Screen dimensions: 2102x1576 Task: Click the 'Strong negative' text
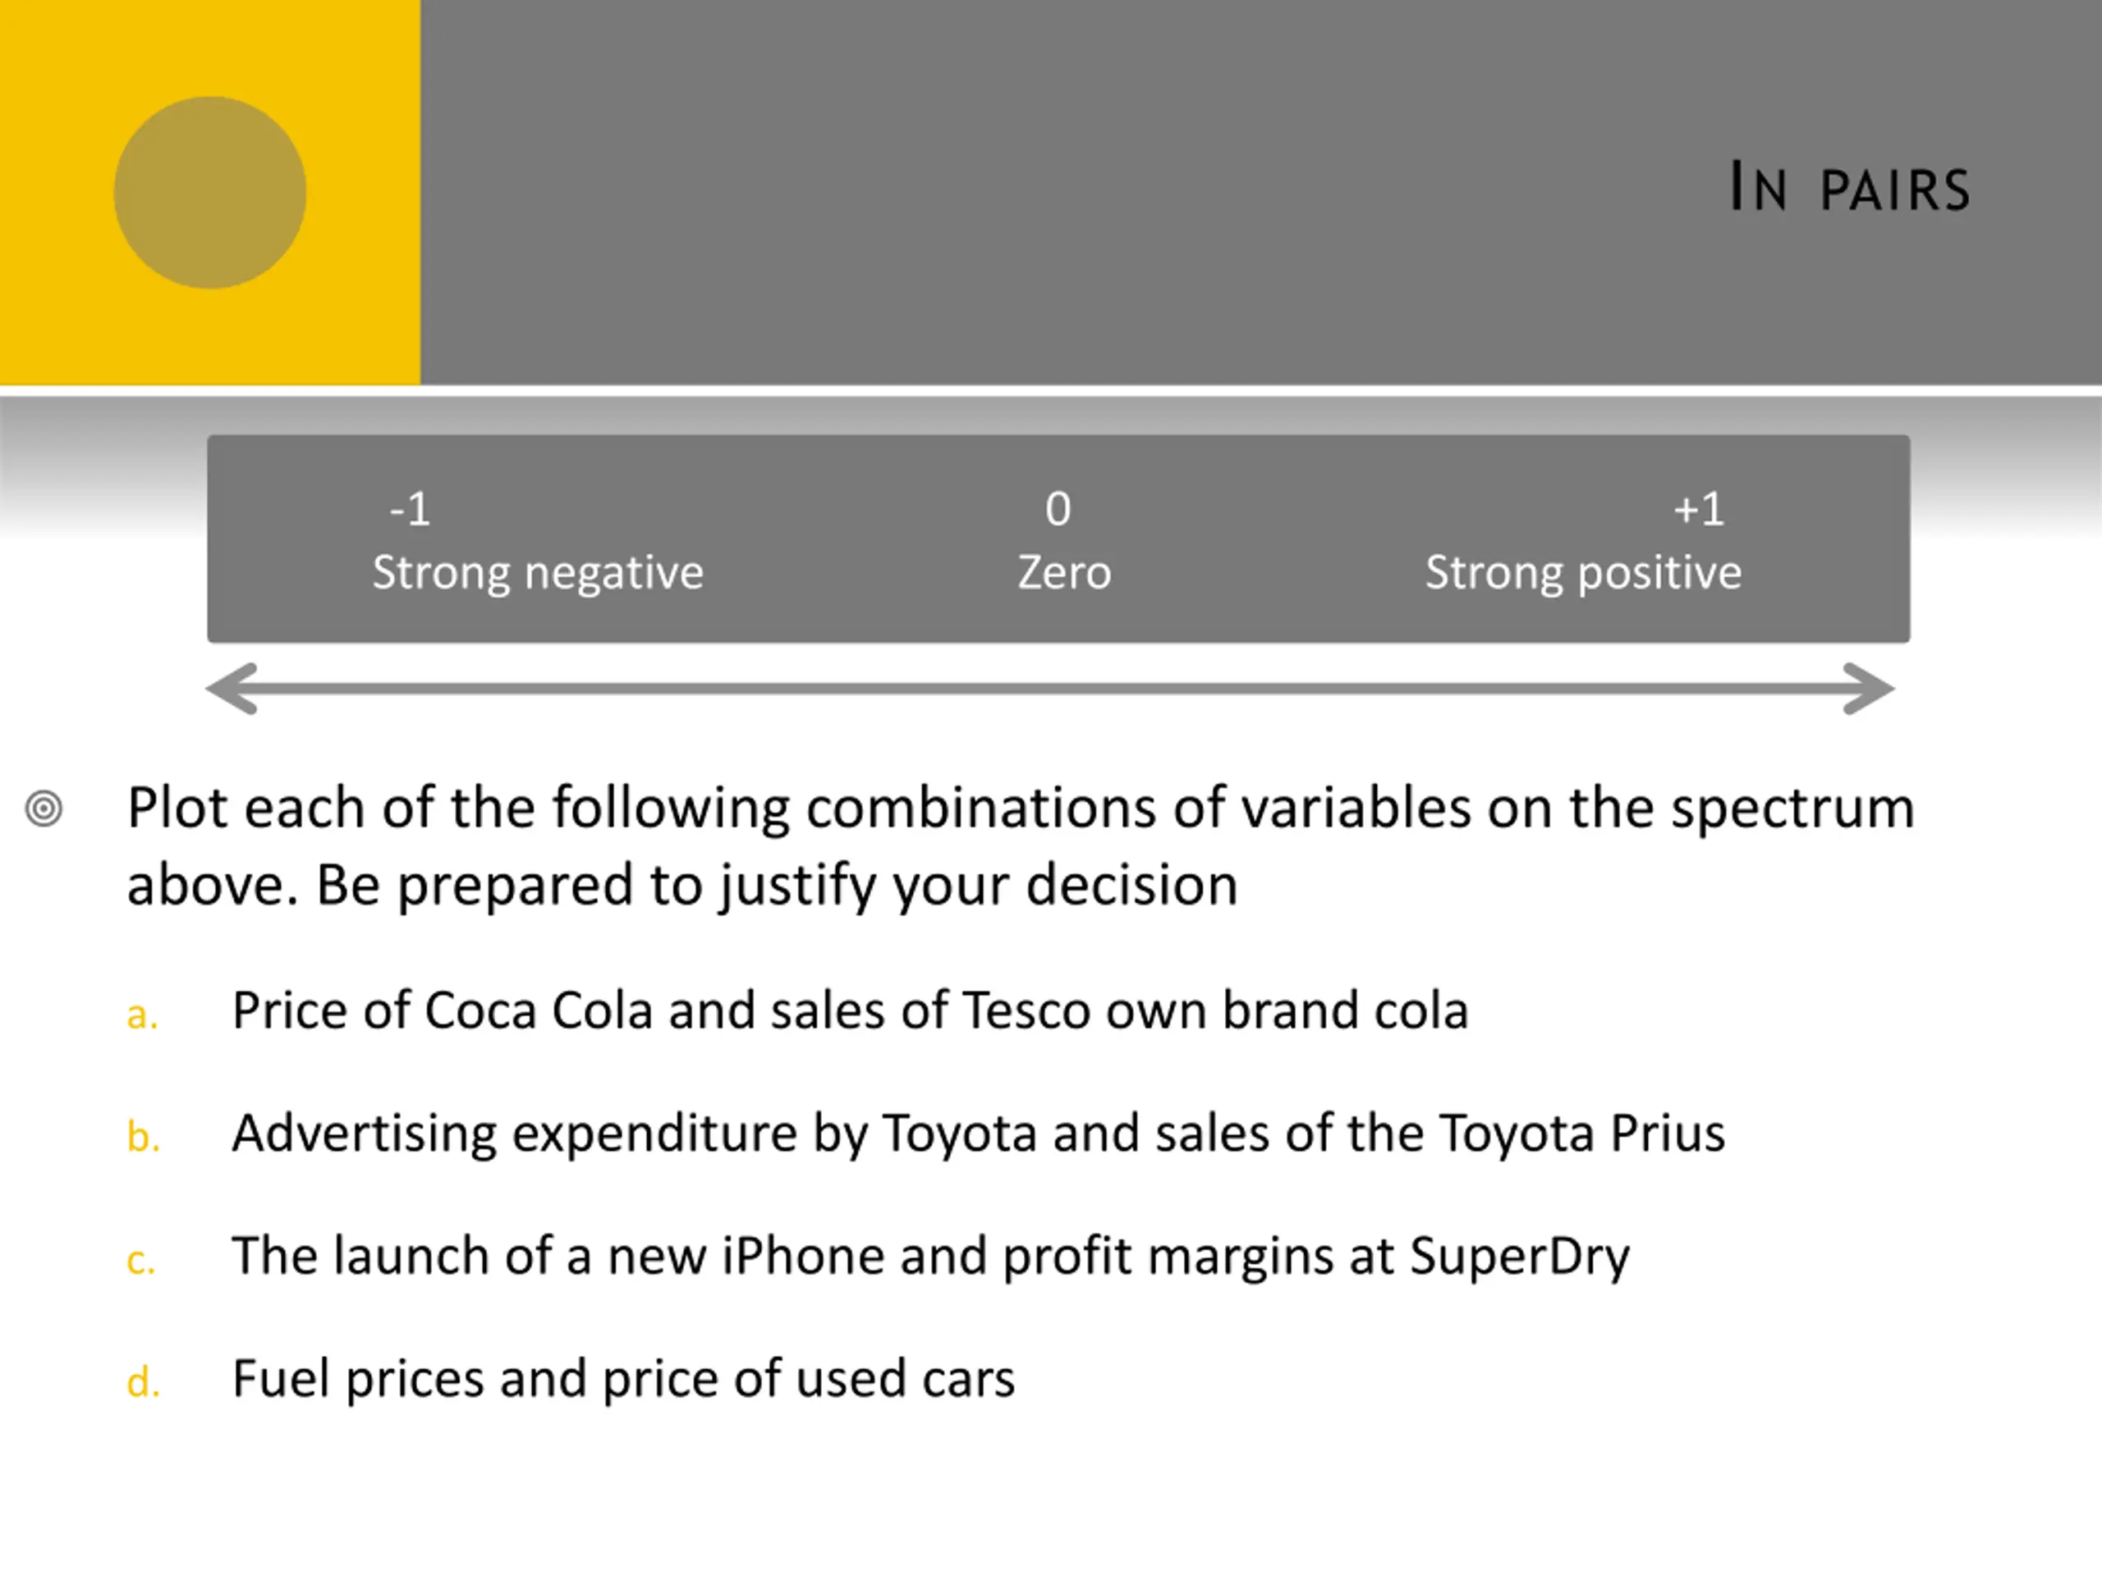pyautogui.click(x=538, y=573)
